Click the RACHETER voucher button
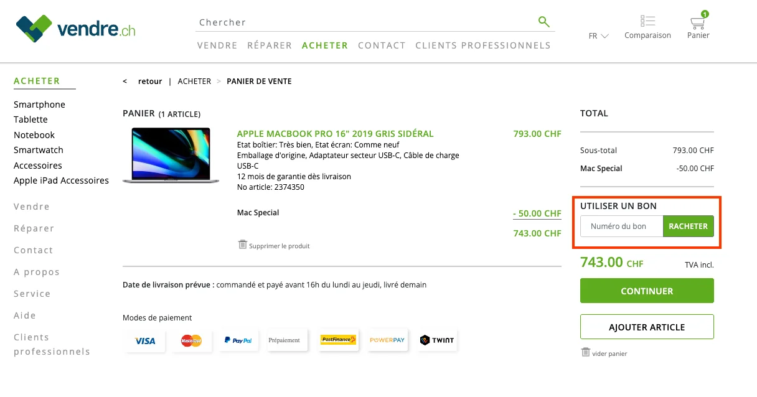 pos(689,226)
